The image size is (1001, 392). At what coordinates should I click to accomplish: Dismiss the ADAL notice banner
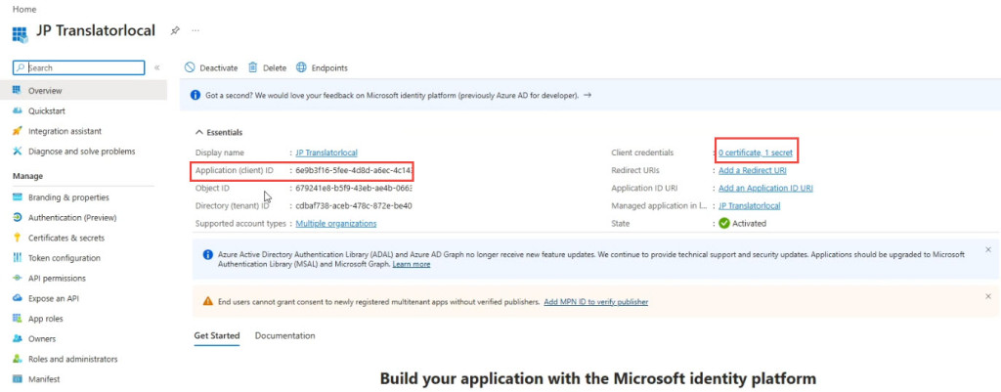pos(988,249)
